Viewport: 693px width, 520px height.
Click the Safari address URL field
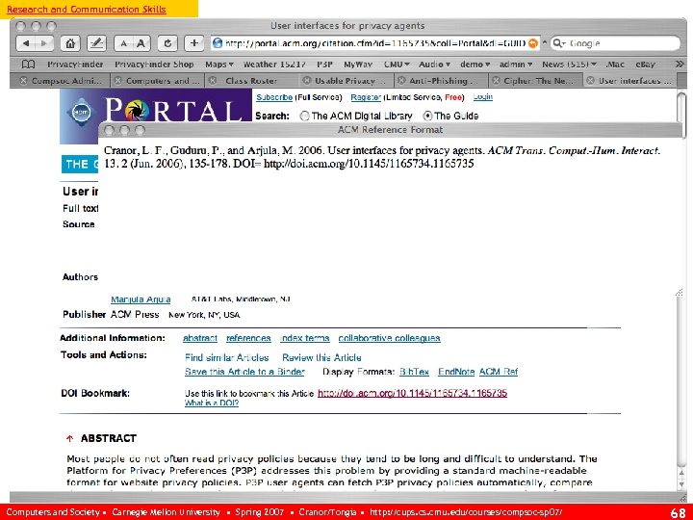point(375,43)
